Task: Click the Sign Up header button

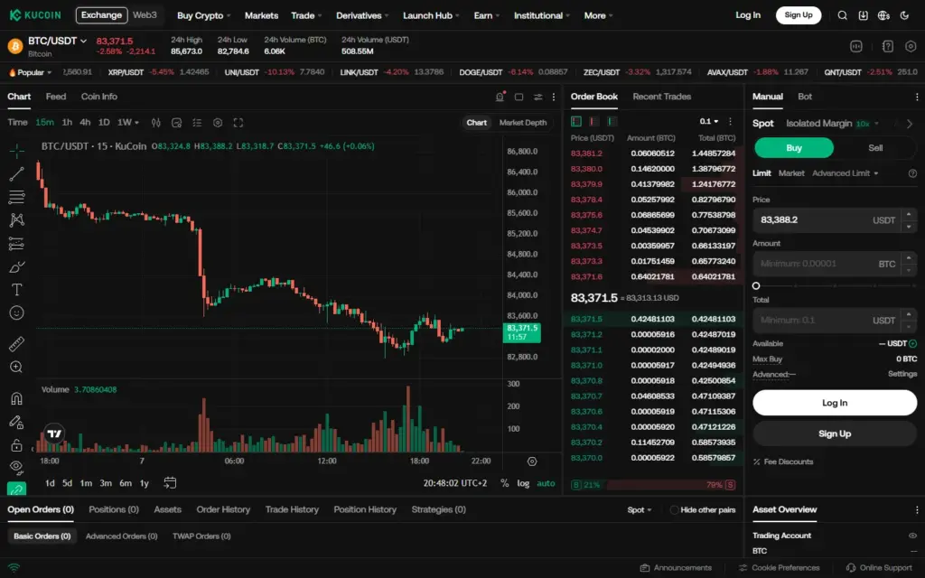Action: click(799, 15)
